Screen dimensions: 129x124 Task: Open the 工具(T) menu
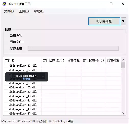click(24, 11)
